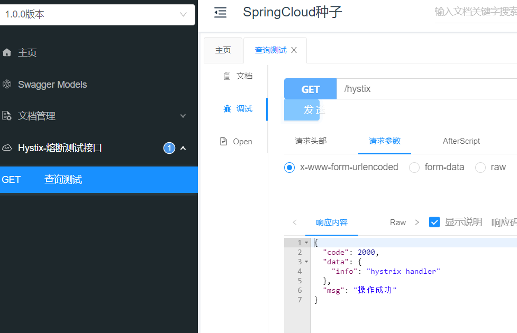This screenshot has height=333, width=517.
Task: Expand the 文档管理 menu chevron
Action: tap(183, 116)
